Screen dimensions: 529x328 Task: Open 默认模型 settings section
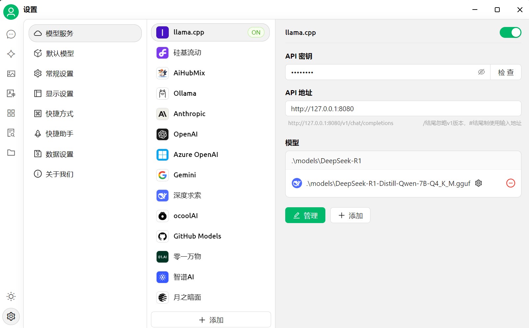pyautogui.click(x=85, y=53)
